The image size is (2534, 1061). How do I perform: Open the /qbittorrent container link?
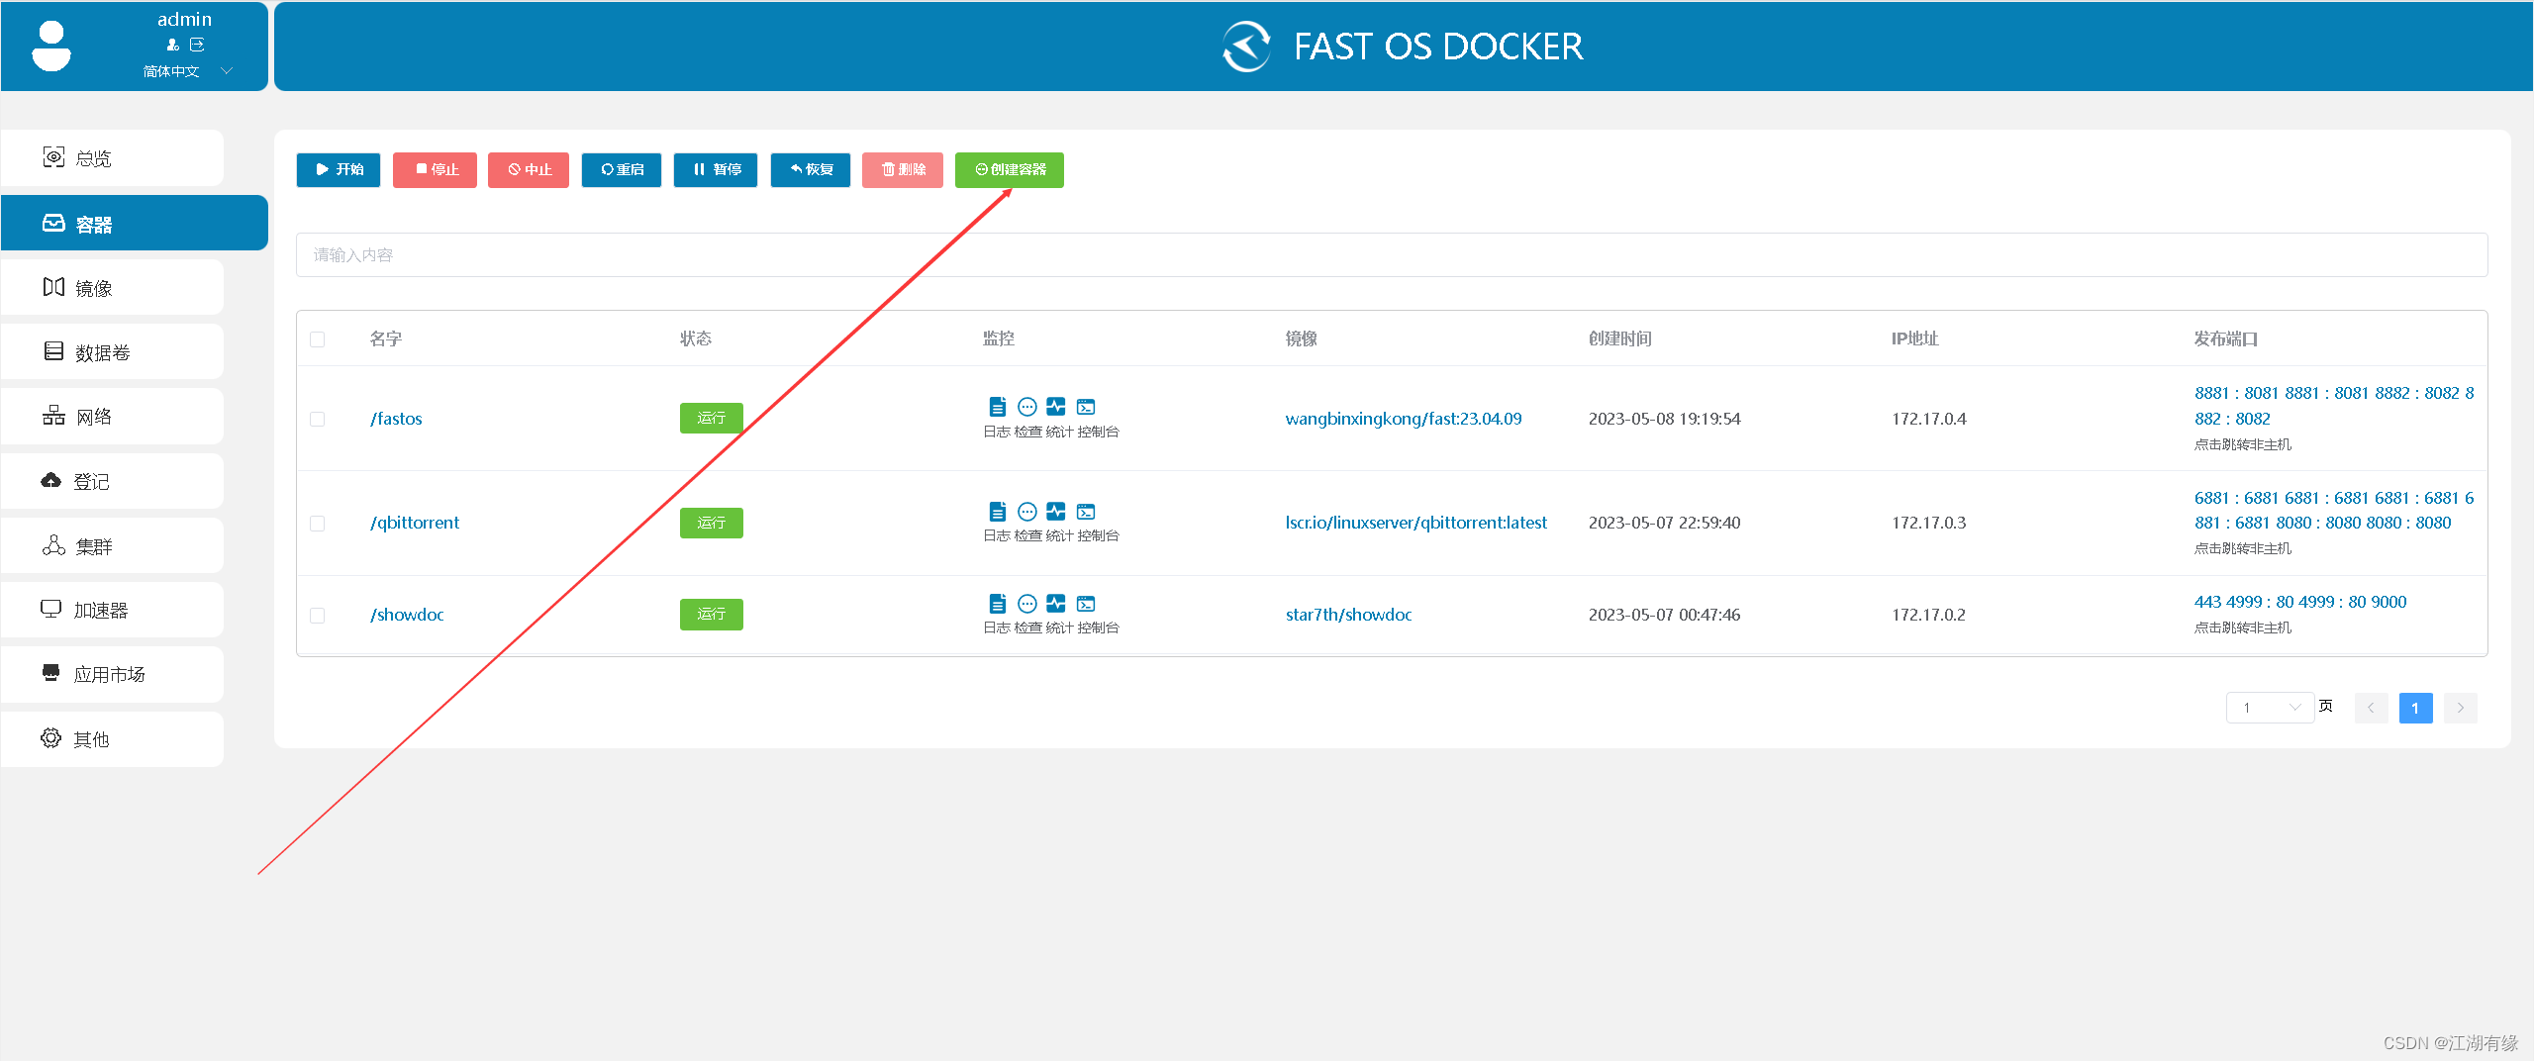click(415, 523)
